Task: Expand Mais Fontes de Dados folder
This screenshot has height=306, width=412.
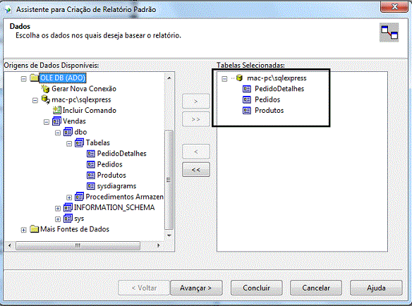Action: (24, 230)
